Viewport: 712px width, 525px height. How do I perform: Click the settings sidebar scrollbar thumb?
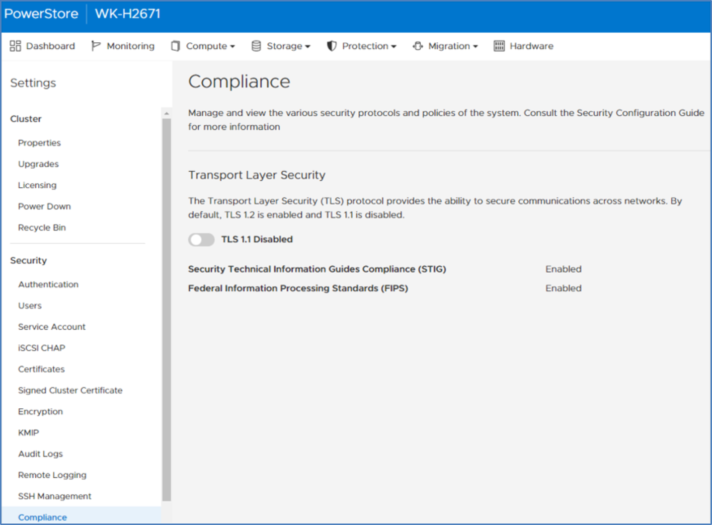coord(167,310)
